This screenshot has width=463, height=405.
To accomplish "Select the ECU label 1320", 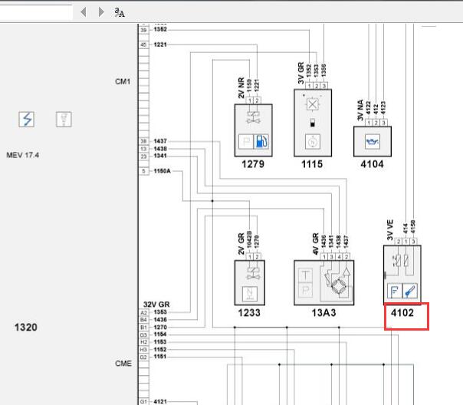I will point(26,327).
